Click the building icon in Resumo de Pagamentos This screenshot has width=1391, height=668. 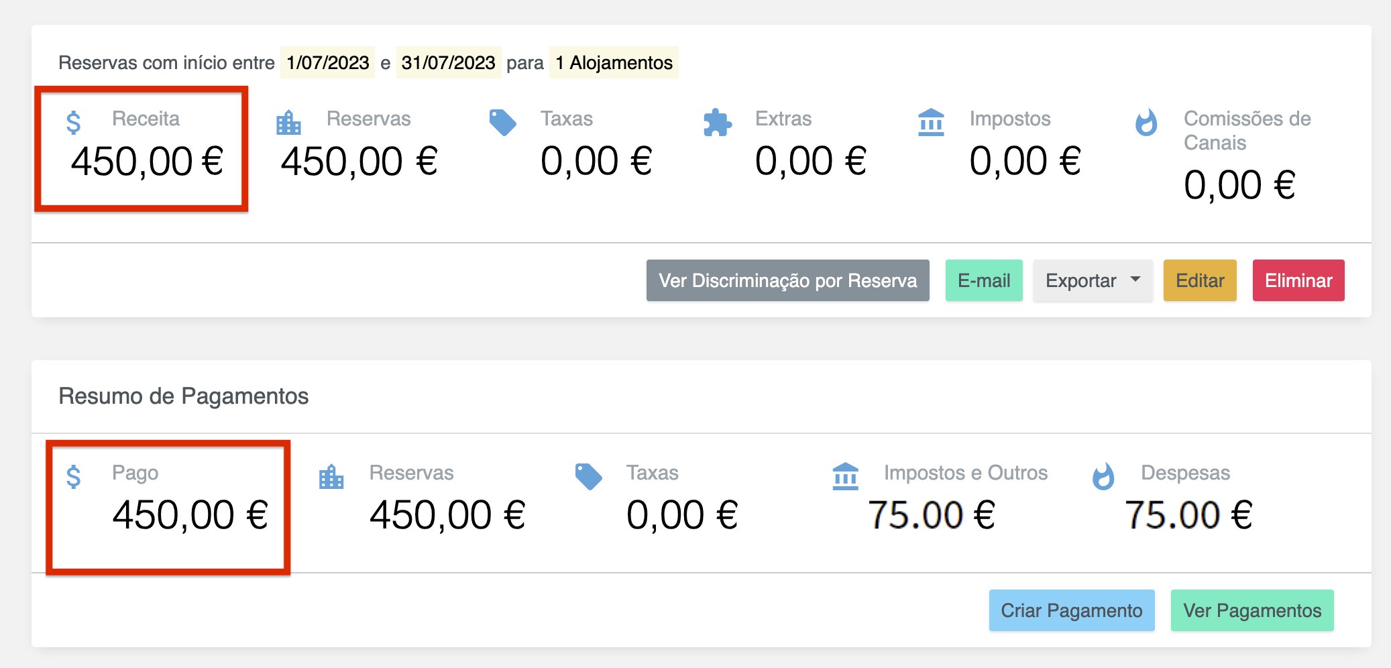pos(331,477)
